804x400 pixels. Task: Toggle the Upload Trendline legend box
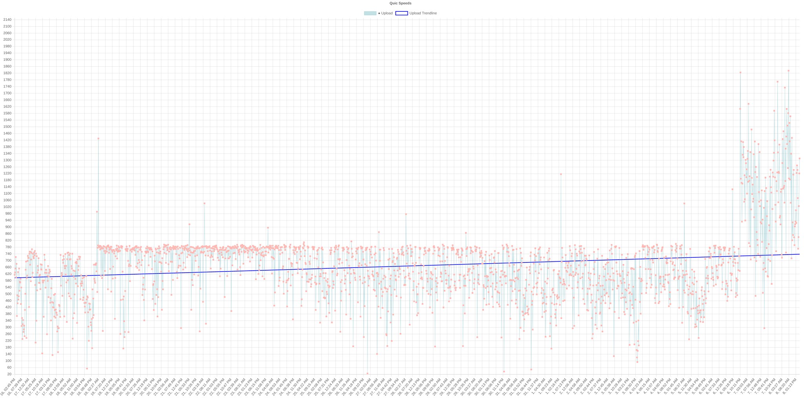coord(401,13)
